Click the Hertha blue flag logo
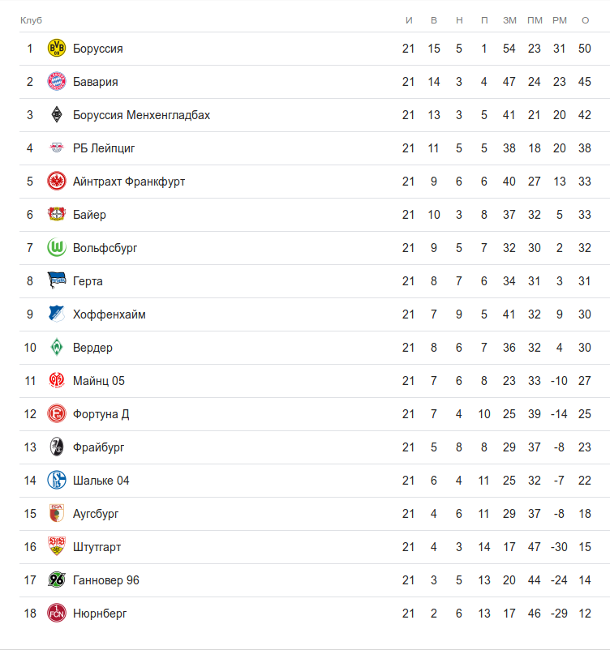 tap(56, 281)
